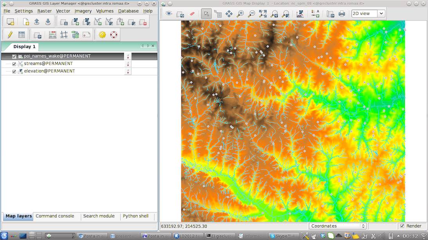Start vector digitizer with the pencil icon
This screenshot has width=428, height=240.
[10, 34]
